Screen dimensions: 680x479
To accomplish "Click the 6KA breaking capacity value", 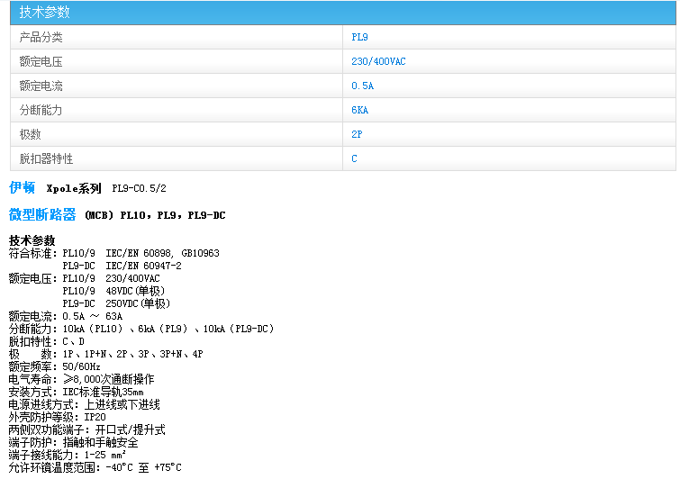I will tap(359, 111).
